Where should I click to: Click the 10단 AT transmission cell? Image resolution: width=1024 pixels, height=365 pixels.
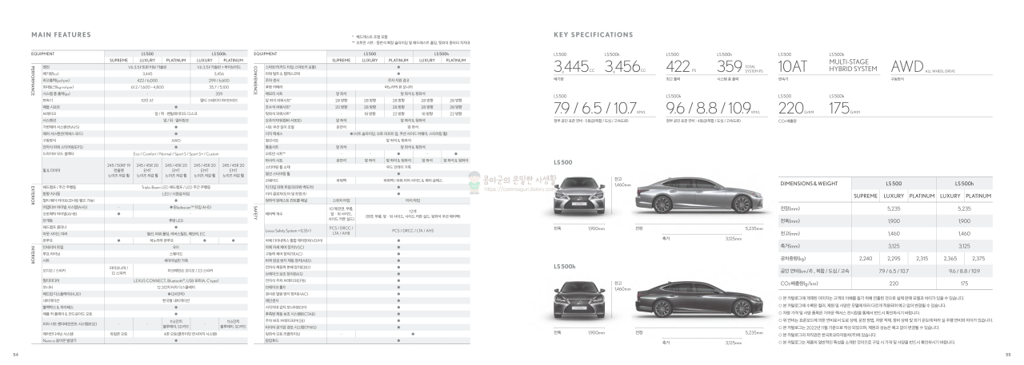[x=146, y=100]
